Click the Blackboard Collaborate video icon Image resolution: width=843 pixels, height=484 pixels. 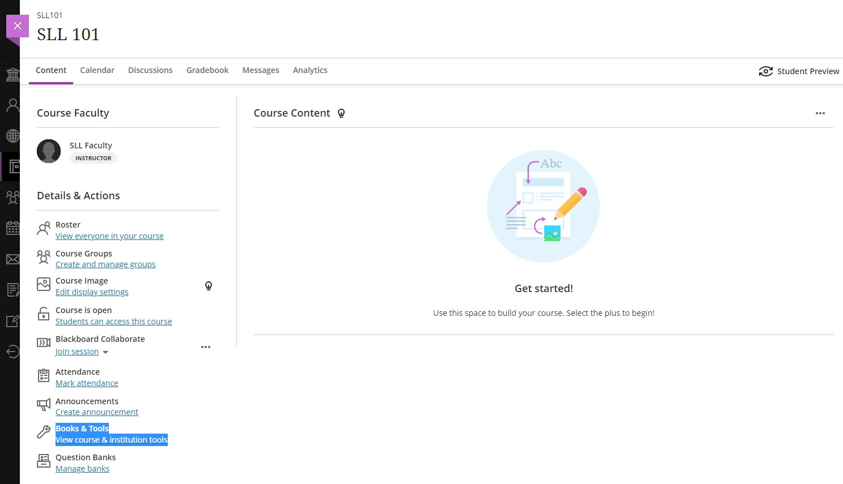tap(44, 342)
